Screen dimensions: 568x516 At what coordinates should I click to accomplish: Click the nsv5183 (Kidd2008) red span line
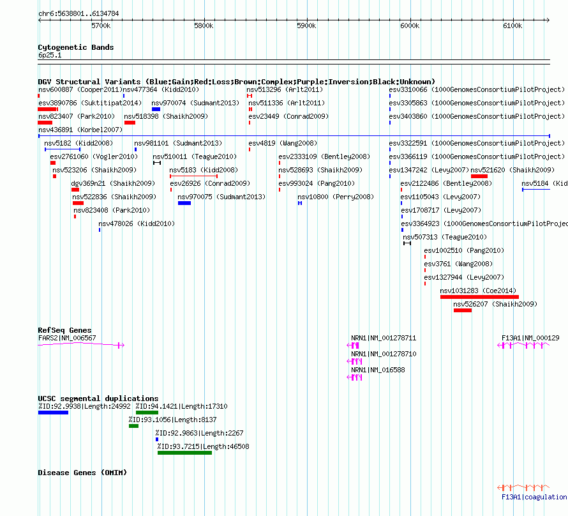194,176
